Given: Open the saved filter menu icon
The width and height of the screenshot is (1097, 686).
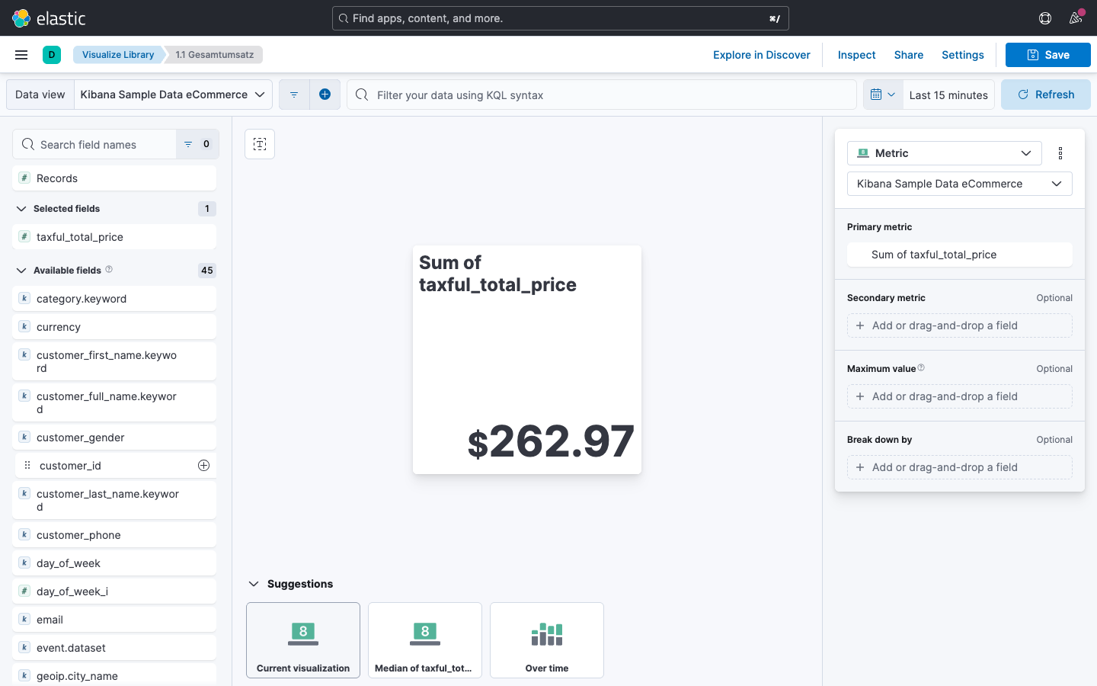Looking at the screenshot, I should pyautogui.click(x=294, y=95).
